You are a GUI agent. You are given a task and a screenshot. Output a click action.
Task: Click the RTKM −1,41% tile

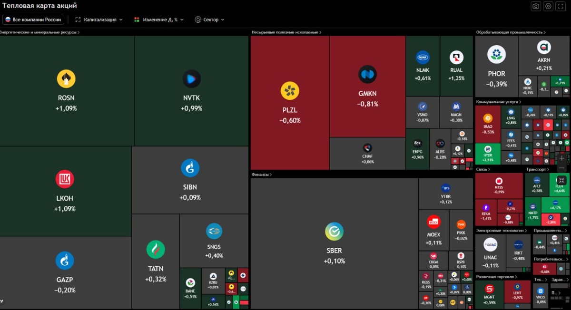tap(486, 212)
